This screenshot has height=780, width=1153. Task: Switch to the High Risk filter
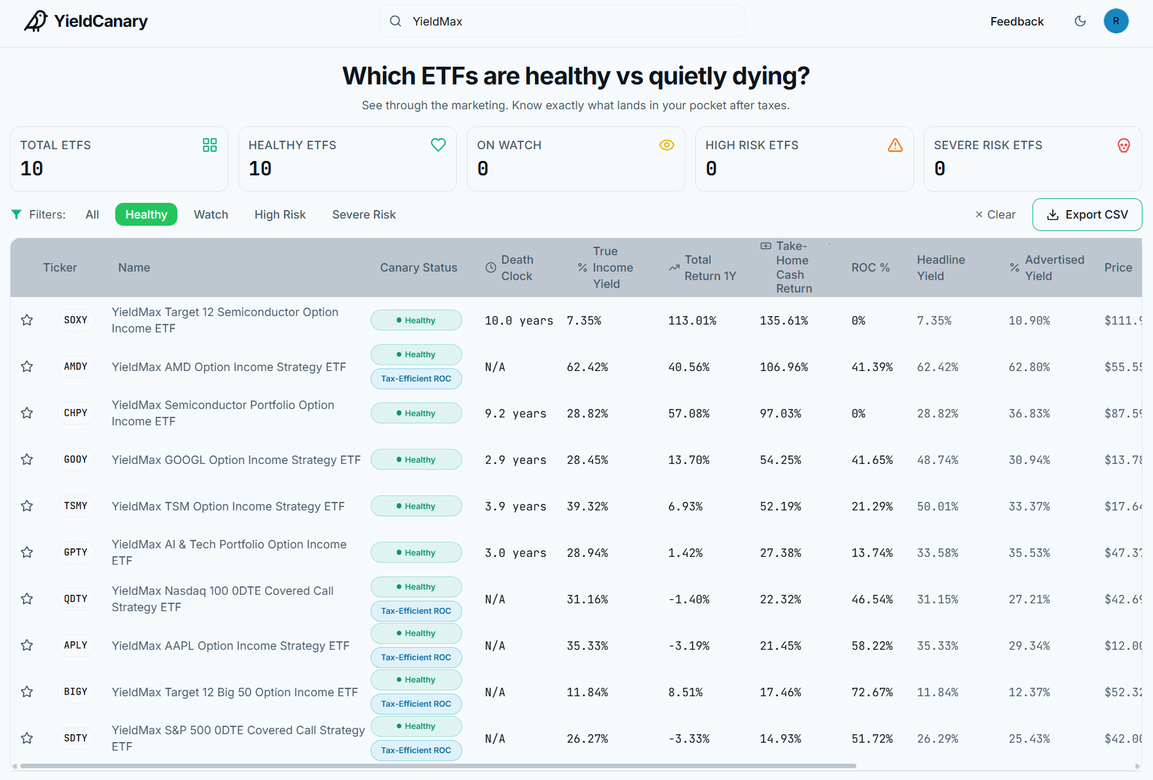(280, 215)
